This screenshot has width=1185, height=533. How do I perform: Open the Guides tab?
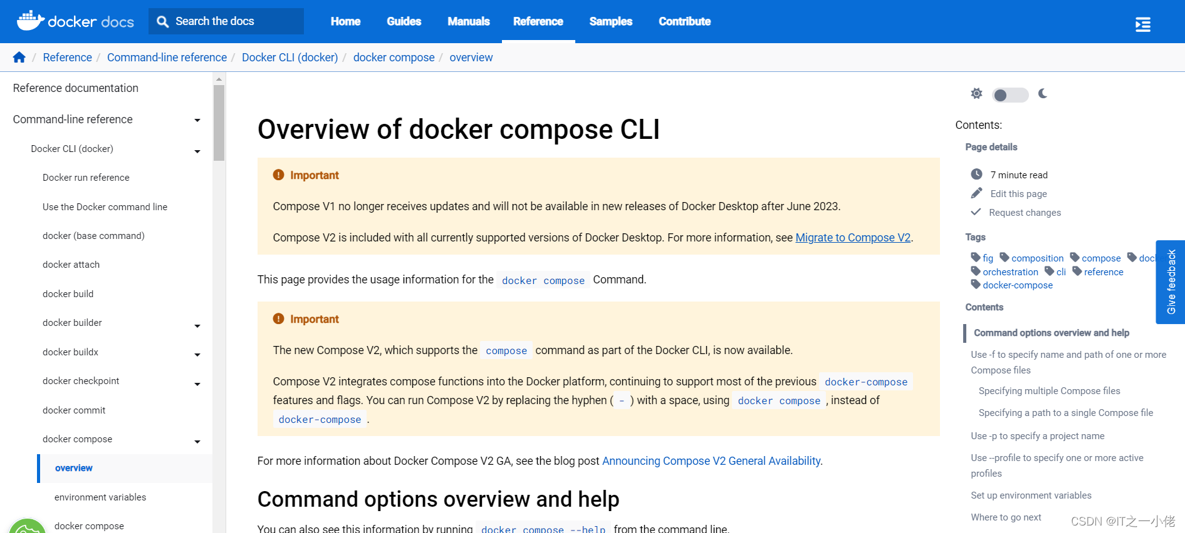pyautogui.click(x=404, y=21)
